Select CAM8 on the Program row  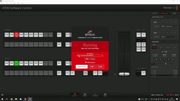click(x=41, y=35)
